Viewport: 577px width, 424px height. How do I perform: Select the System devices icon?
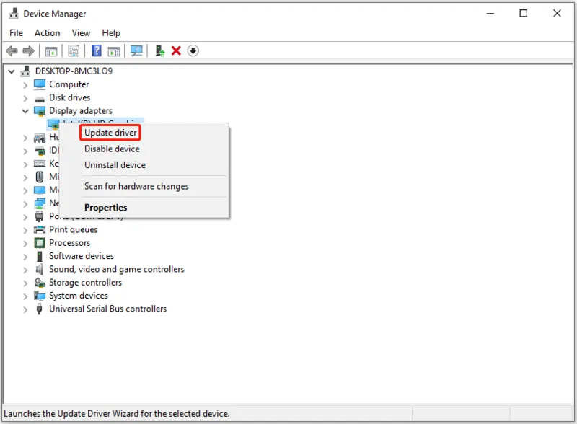pyautogui.click(x=40, y=296)
